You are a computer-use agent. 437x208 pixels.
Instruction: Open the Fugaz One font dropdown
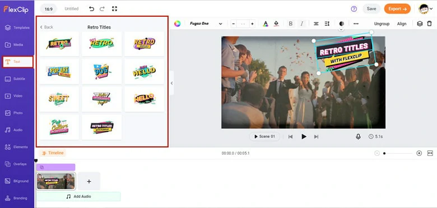point(206,24)
